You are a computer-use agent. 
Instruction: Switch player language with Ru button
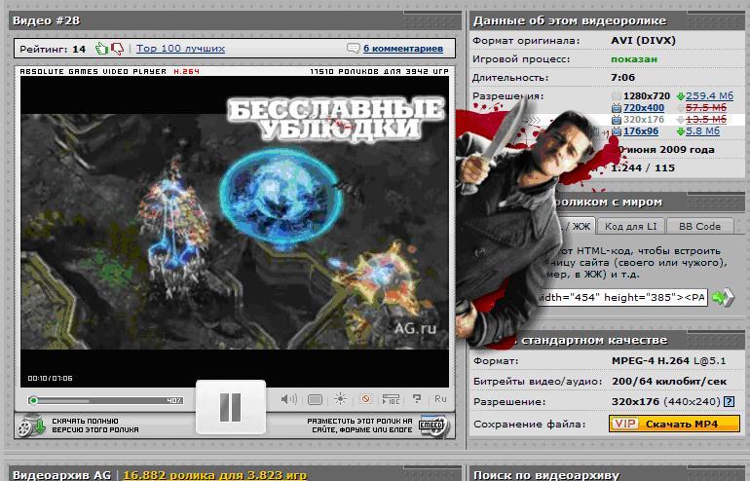pos(440,399)
